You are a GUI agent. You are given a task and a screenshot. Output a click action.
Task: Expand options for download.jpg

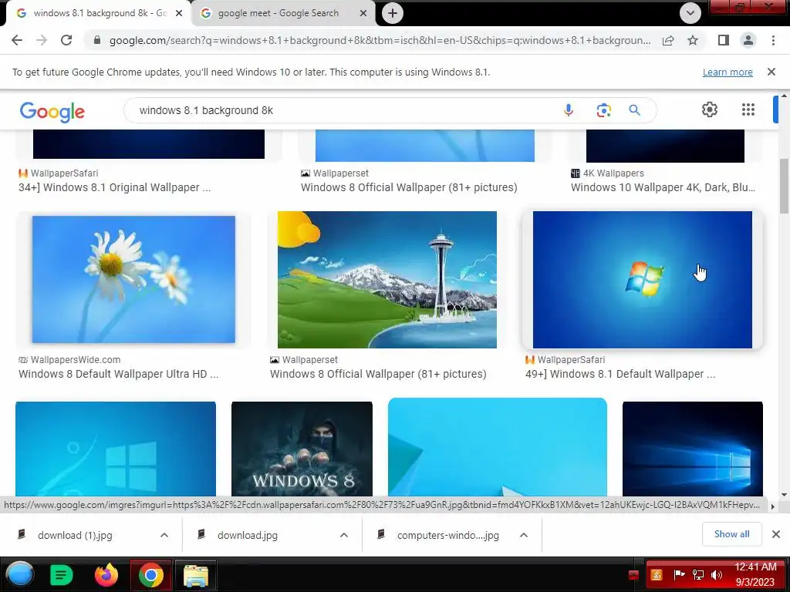click(344, 535)
